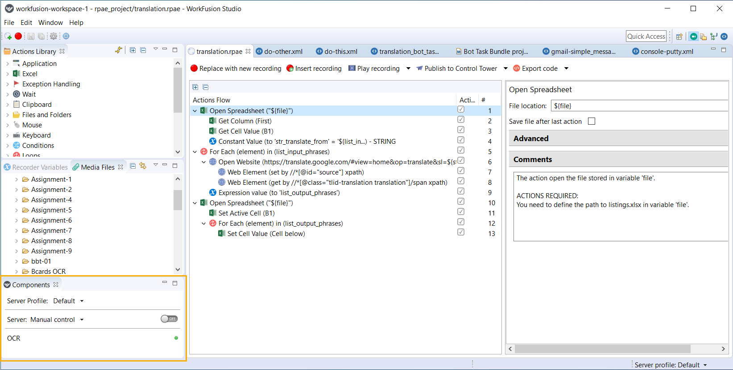The height and width of the screenshot is (370, 733).
Task: Minimize the Components panel
Action: pyautogui.click(x=165, y=282)
